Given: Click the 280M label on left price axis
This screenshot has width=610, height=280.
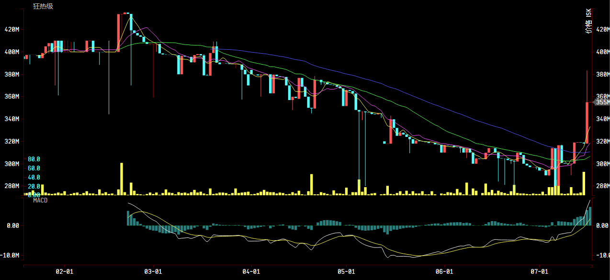Looking at the screenshot, I should point(11,186).
